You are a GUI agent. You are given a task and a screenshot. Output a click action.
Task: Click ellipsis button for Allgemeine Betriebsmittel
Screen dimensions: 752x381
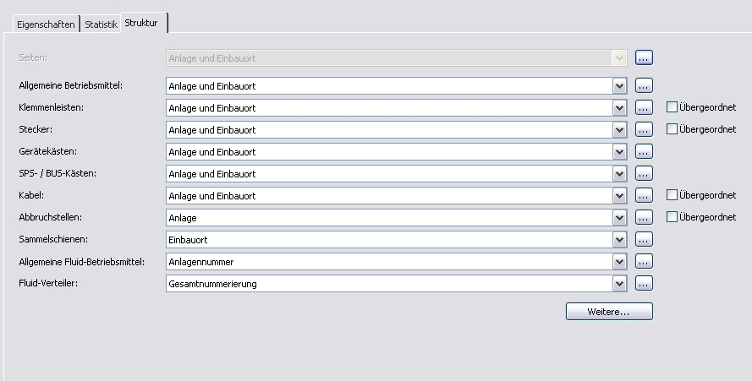pos(644,86)
